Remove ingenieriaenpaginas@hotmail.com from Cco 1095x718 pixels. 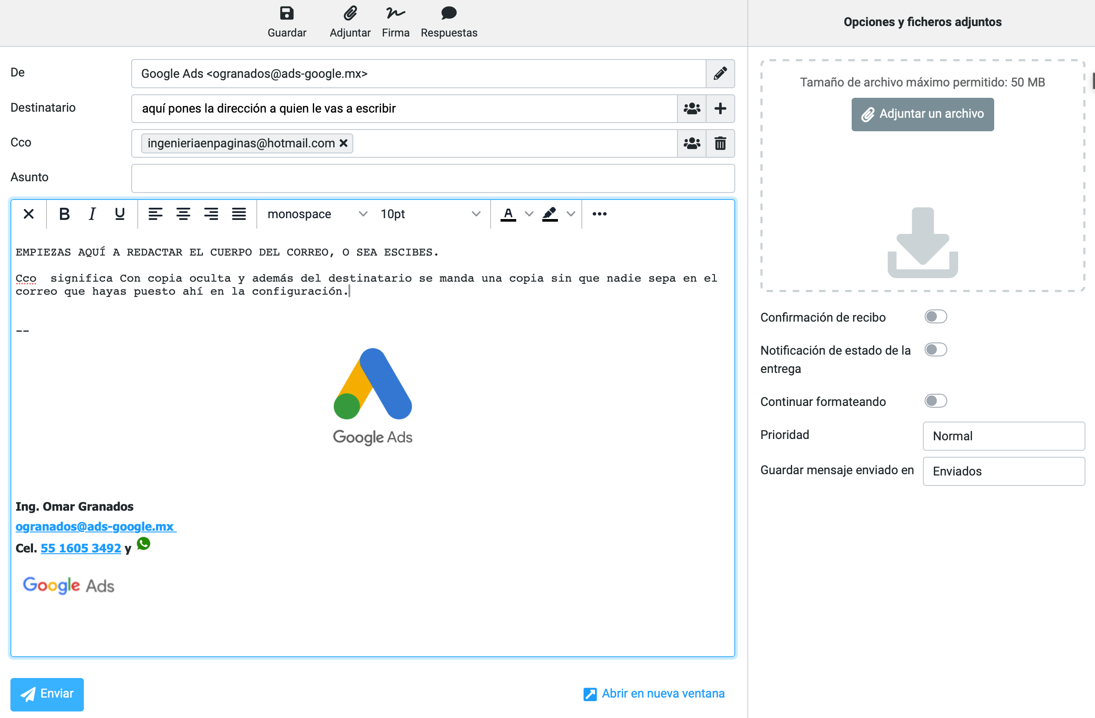[343, 143]
